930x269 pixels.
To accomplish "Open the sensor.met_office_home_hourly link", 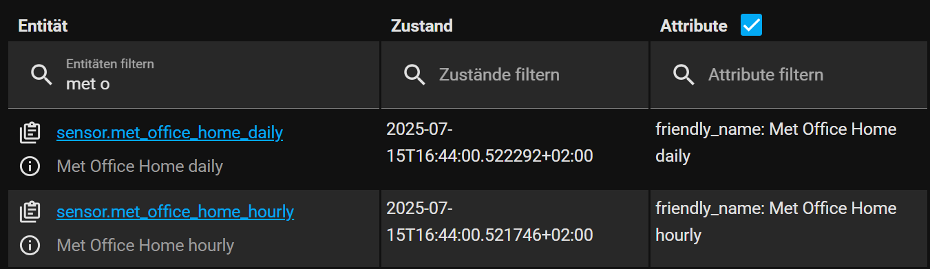I will (x=176, y=212).
